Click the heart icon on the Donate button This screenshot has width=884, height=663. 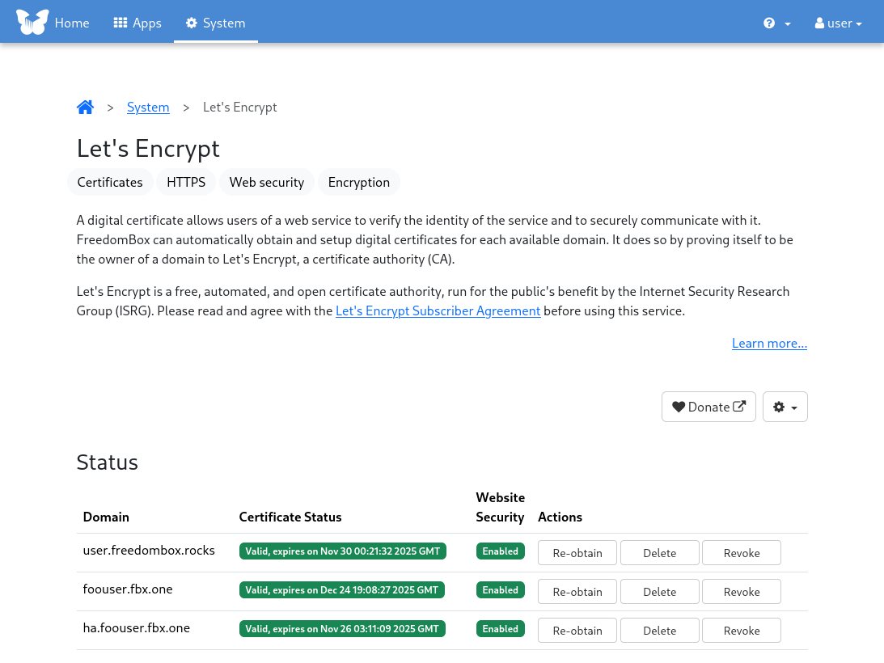(x=679, y=406)
